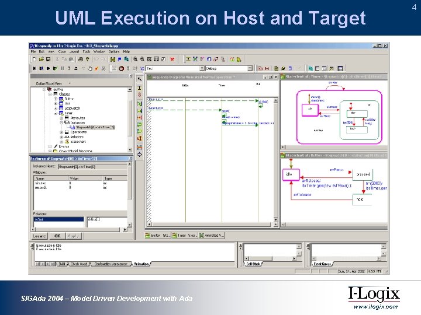Activate the Button statechart window tab

158,235
